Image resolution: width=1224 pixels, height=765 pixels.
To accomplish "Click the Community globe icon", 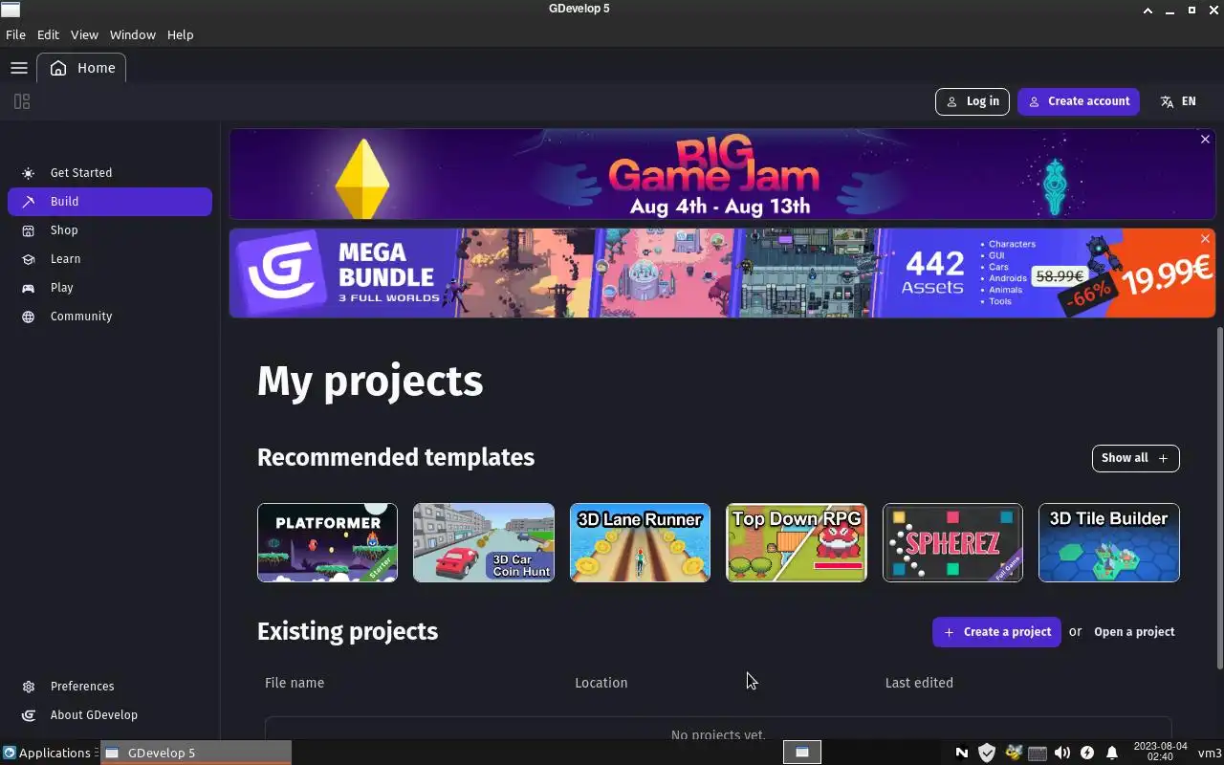I will click(x=29, y=317).
